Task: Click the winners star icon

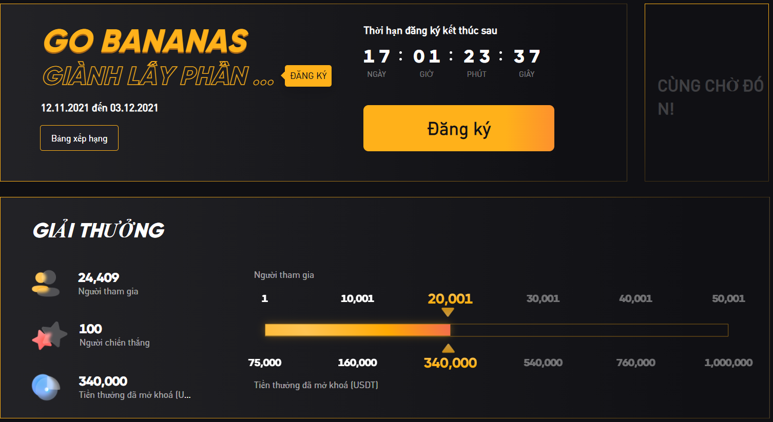Action: (x=49, y=336)
